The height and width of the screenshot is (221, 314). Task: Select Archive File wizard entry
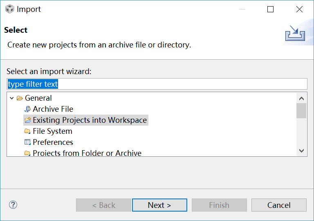[x=53, y=109]
